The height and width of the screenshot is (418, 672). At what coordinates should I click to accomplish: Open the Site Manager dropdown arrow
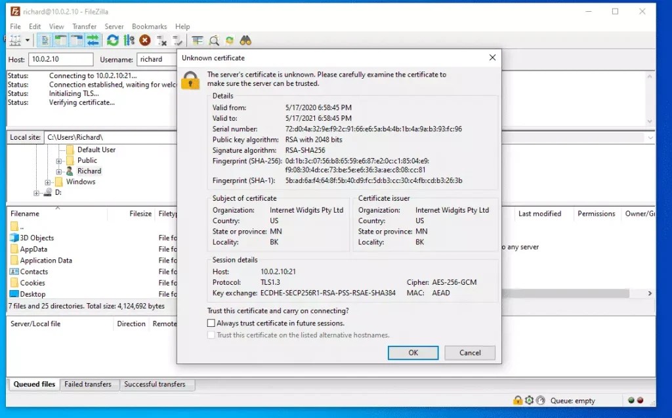(x=28, y=41)
